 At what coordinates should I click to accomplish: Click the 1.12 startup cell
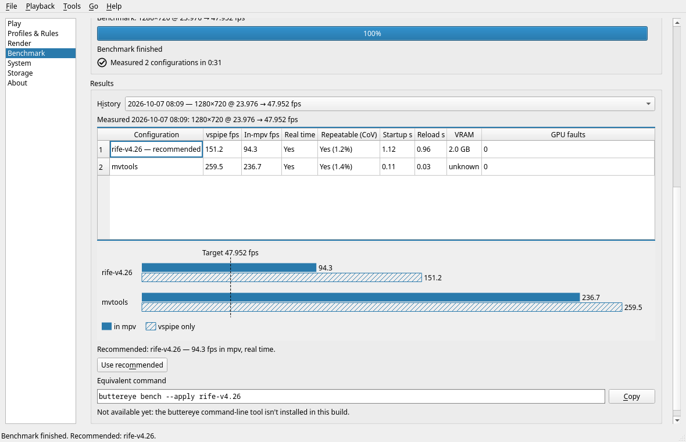tap(397, 149)
